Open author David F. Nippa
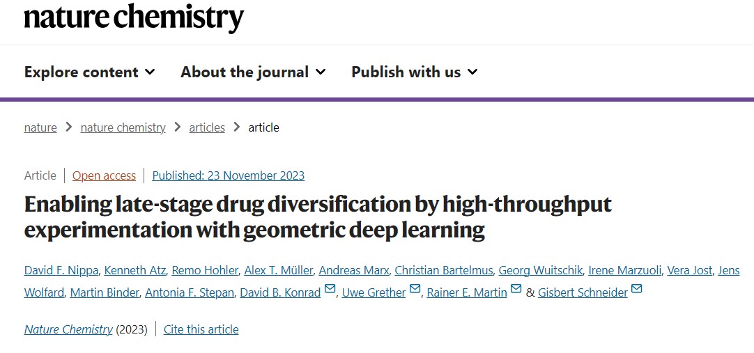 point(61,270)
